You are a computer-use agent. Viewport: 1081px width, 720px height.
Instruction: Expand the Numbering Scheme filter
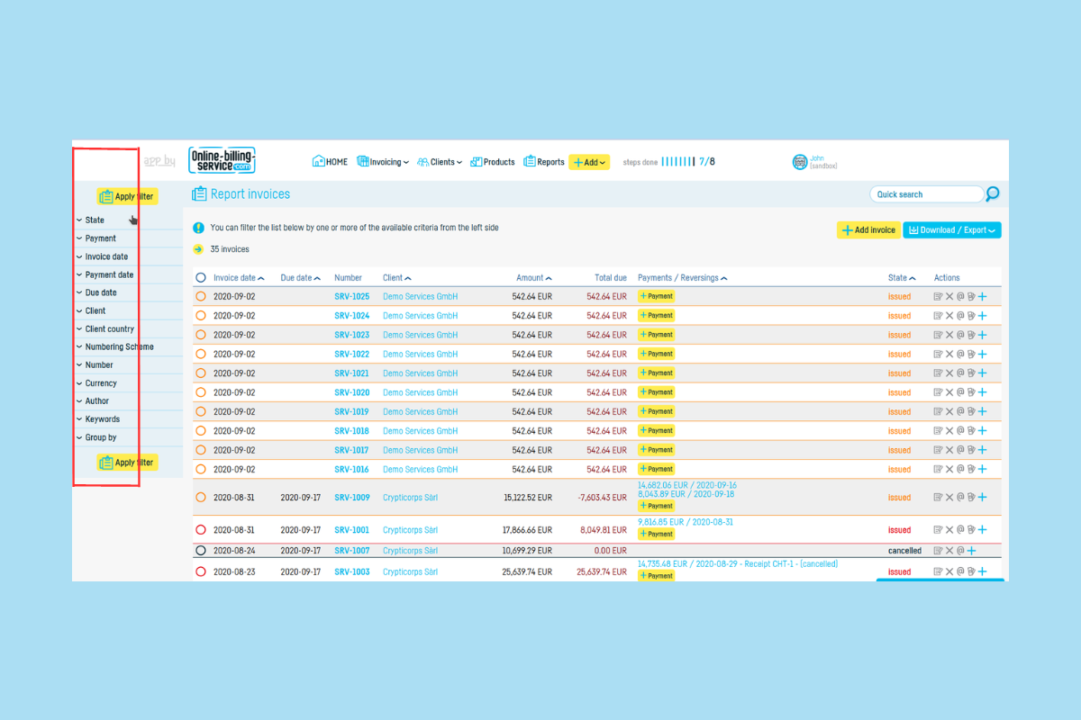128,346
